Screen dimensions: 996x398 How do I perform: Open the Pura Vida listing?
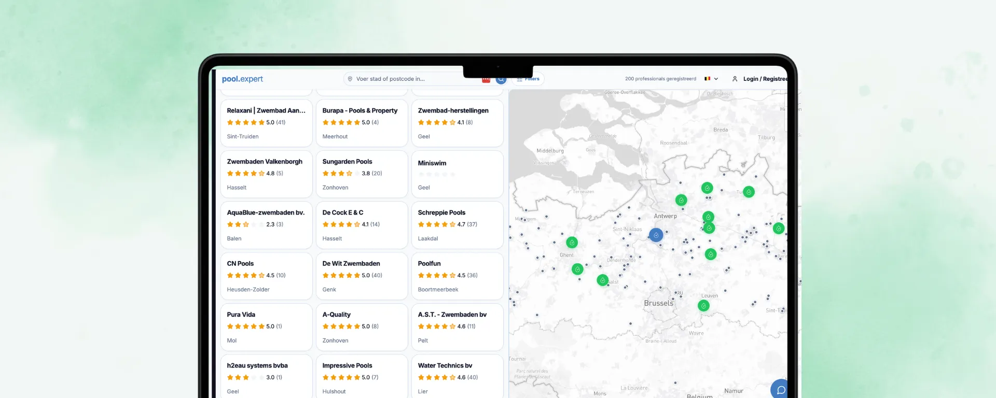pos(266,327)
